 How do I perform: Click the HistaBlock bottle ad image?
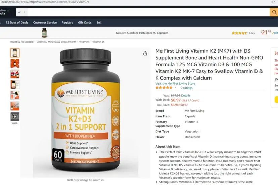[x=44, y=33]
